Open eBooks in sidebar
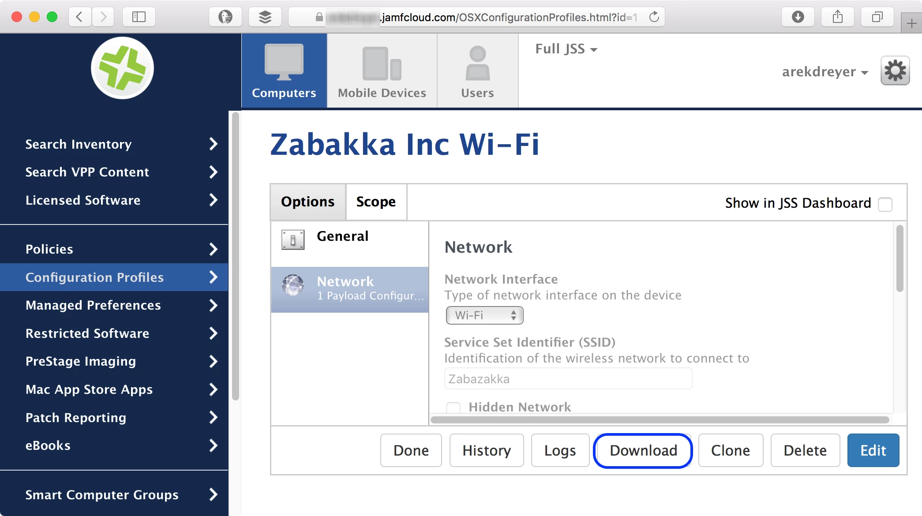This screenshot has width=922, height=516. point(114,445)
